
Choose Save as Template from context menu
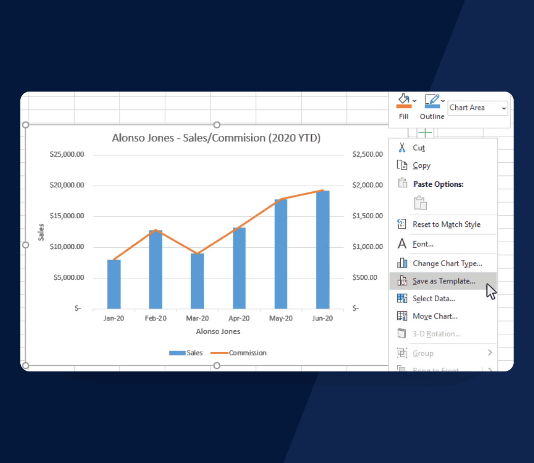tap(443, 281)
